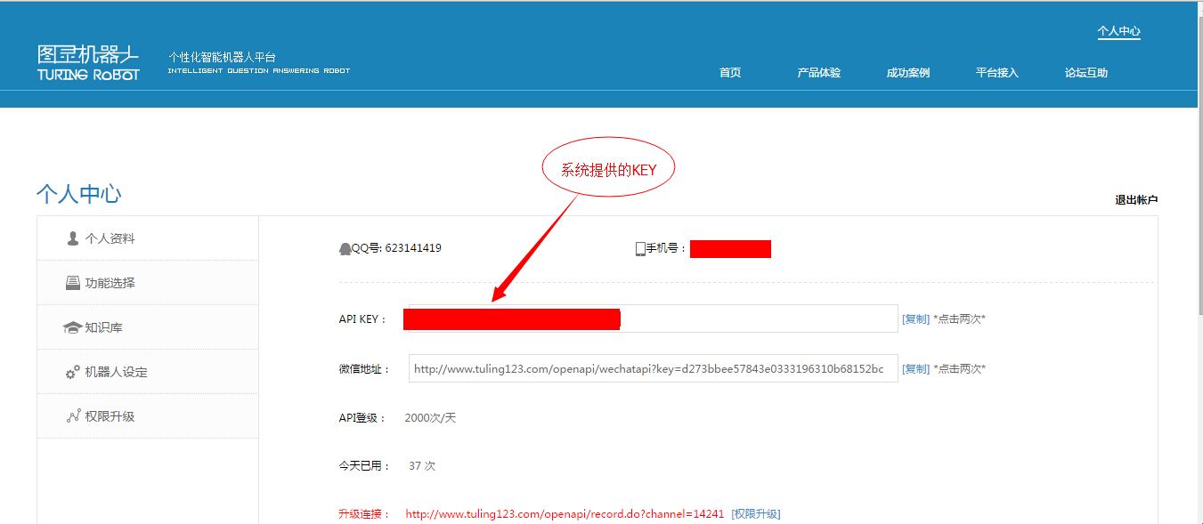The width and height of the screenshot is (1203, 524).
Task: Click the QQ penguin icon
Action: [345, 248]
